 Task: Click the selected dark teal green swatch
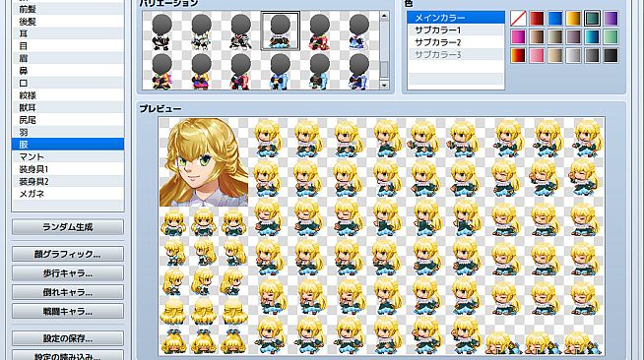pos(592,19)
